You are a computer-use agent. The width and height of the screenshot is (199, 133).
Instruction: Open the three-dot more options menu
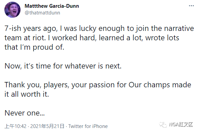(191, 6)
